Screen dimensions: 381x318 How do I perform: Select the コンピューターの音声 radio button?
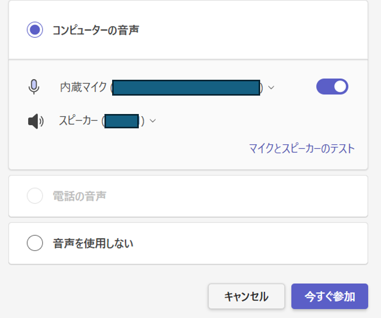(x=35, y=30)
